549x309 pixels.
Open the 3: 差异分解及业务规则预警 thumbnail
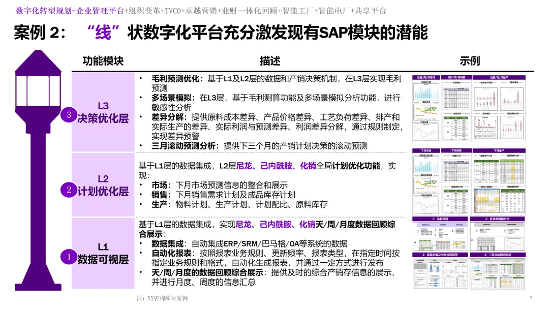[x=440, y=270]
